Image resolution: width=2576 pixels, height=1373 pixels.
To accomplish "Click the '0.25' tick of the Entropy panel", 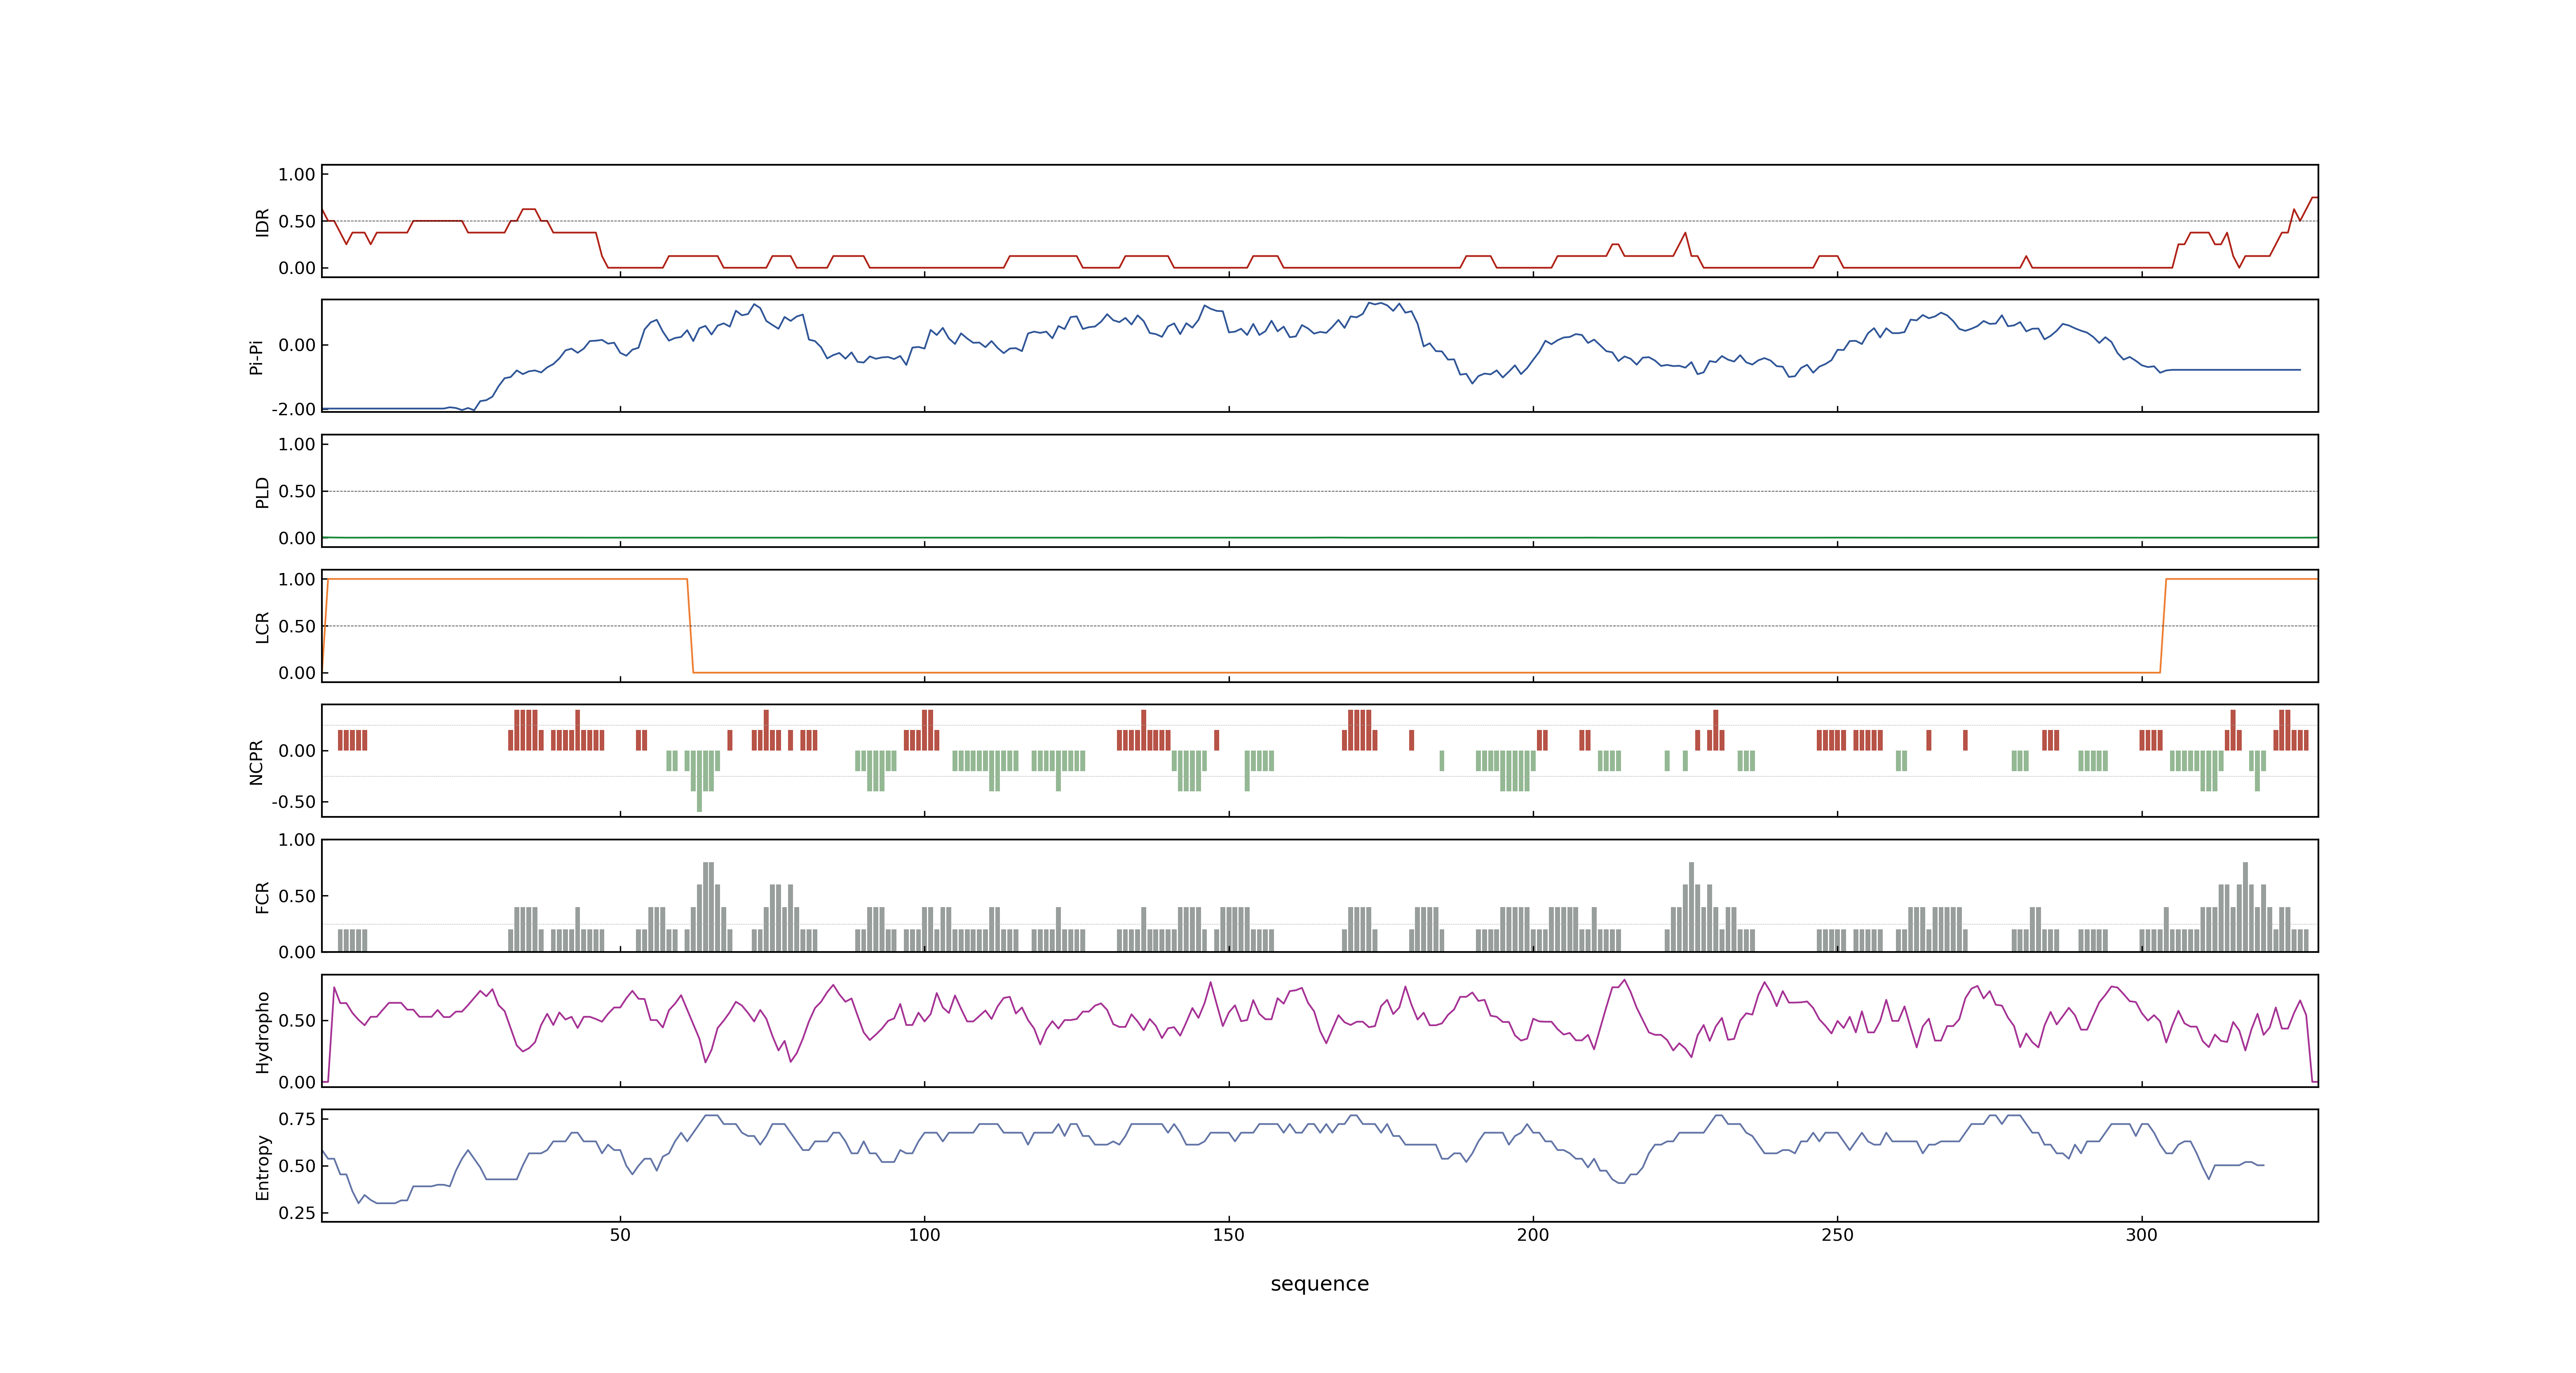I will tap(297, 1213).
